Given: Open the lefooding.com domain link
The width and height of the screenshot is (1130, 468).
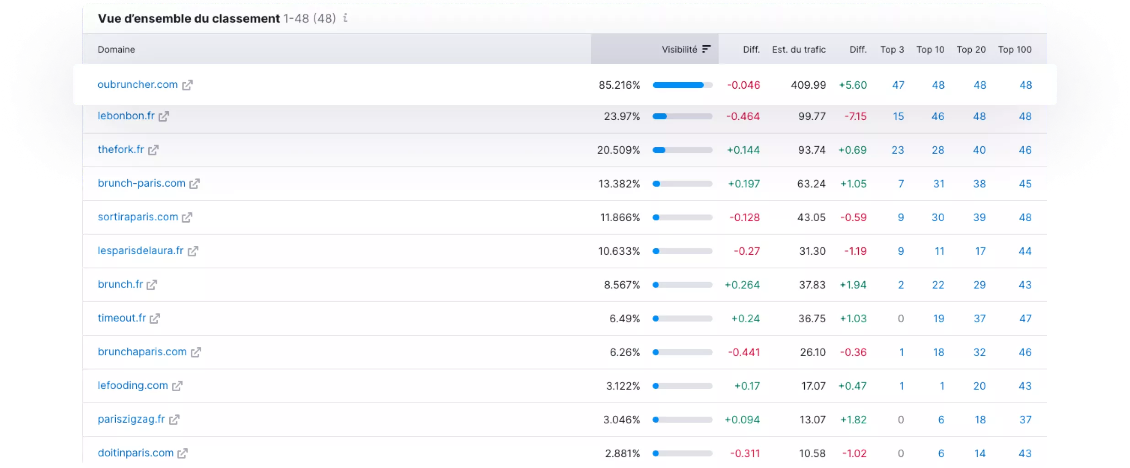Looking at the screenshot, I should coord(133,385).
